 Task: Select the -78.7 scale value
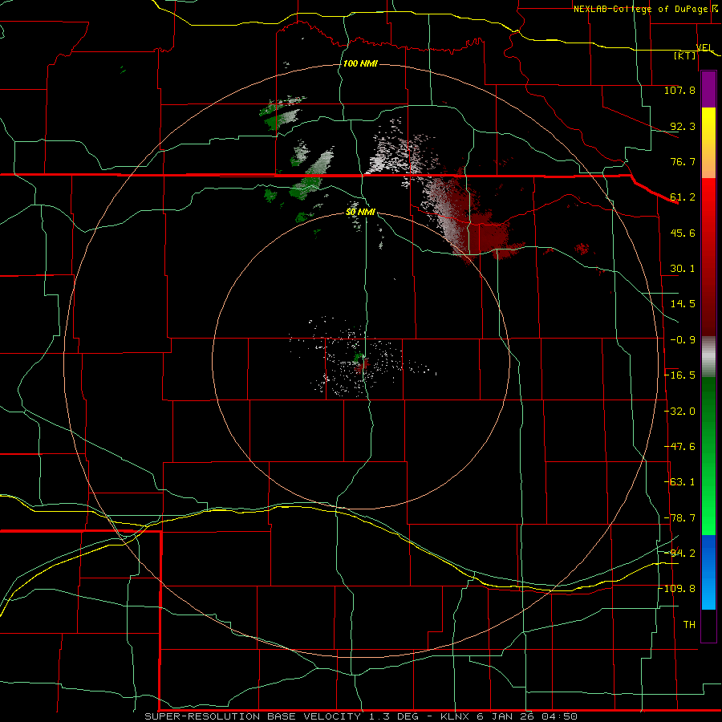pyautogui.click(x=679, y=518)
